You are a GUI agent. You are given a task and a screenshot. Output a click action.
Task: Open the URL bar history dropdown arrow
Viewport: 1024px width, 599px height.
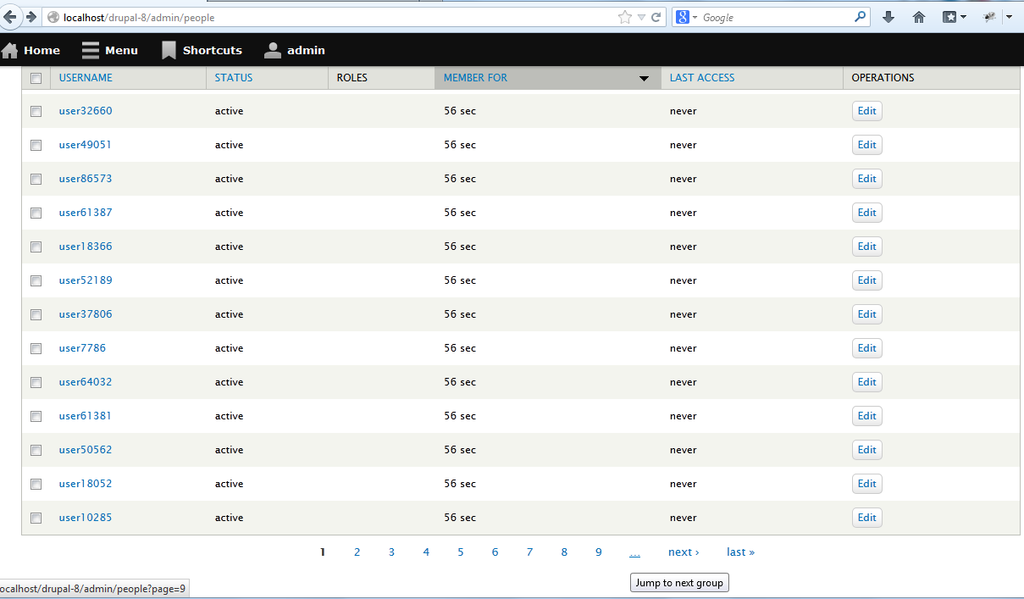click(x=641, y=17)
